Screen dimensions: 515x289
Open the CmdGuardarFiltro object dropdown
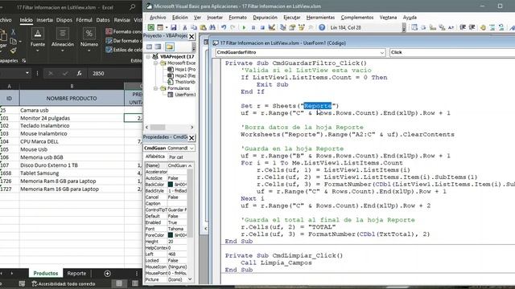coord(382,52)
